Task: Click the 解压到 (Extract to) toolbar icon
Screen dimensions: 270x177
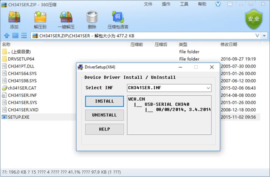Action: pyautogui.click(x=40, y=17)
